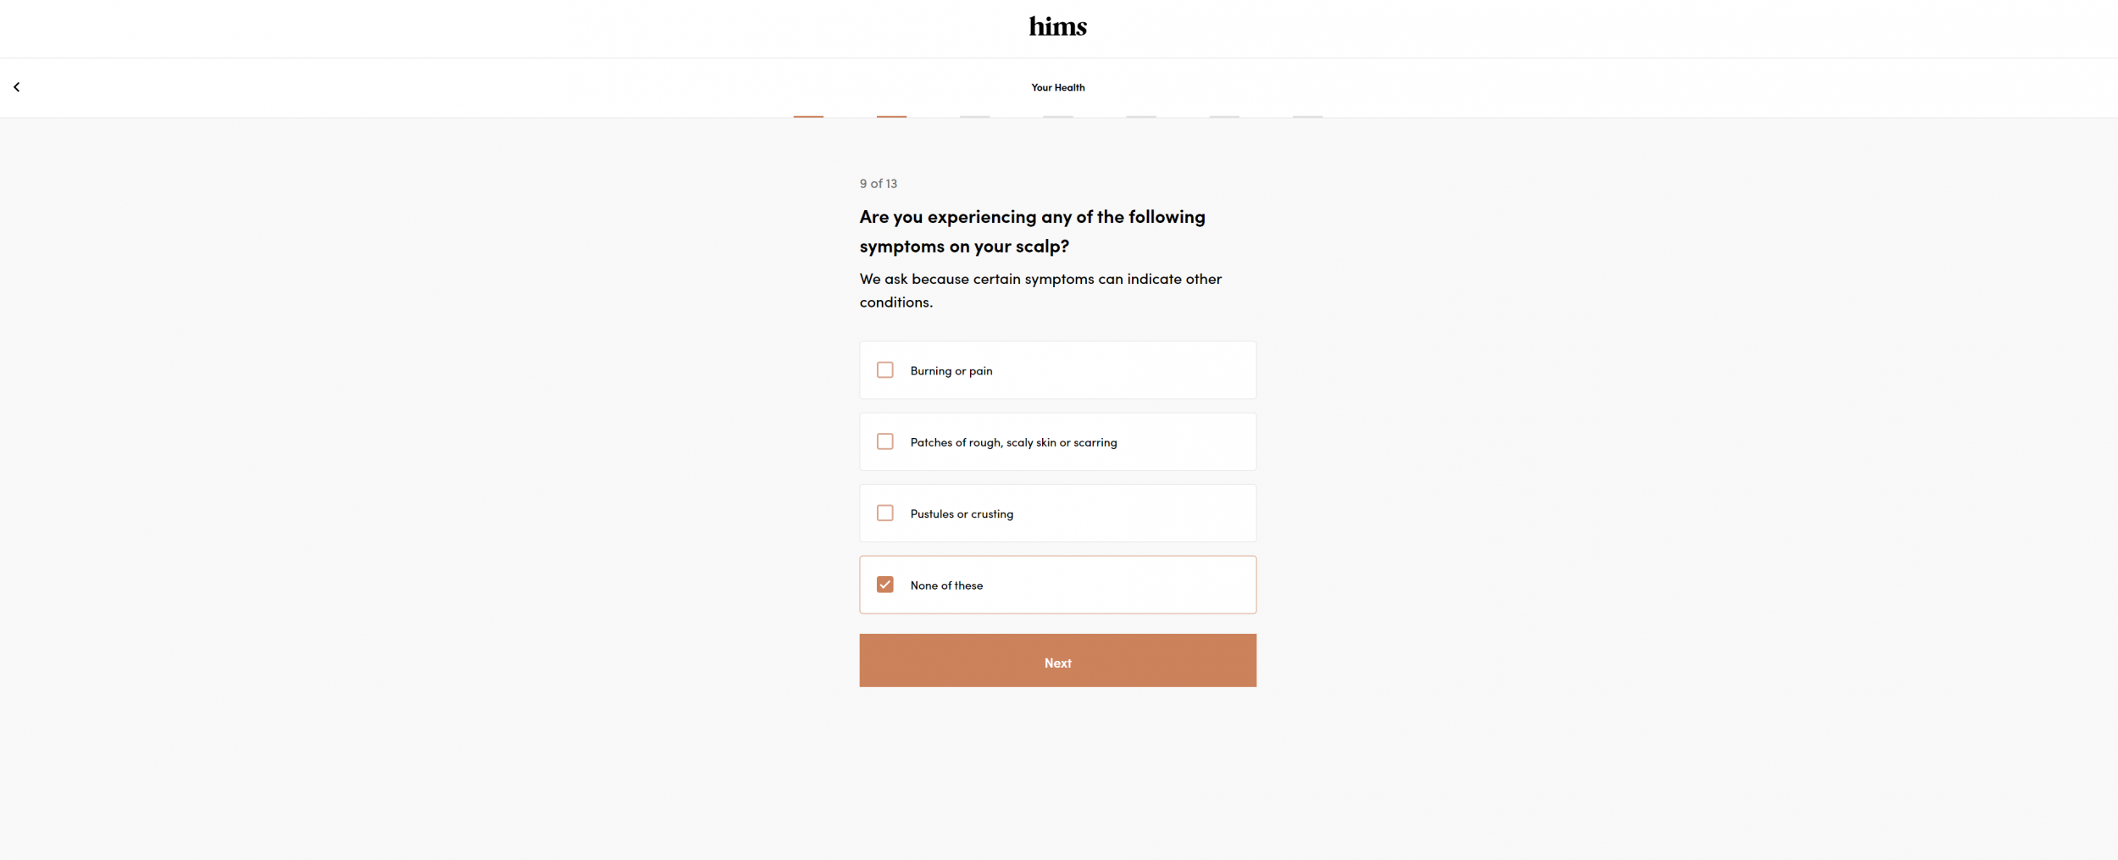Click the hims logo at top
The height and width of the screenshot is (860, 2118).
(1057, 26)
